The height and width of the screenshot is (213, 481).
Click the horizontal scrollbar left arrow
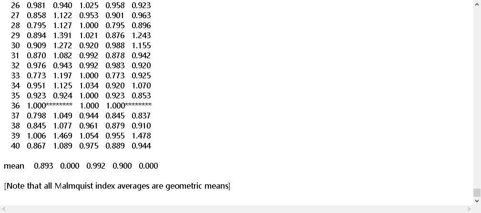coord(4,209)
